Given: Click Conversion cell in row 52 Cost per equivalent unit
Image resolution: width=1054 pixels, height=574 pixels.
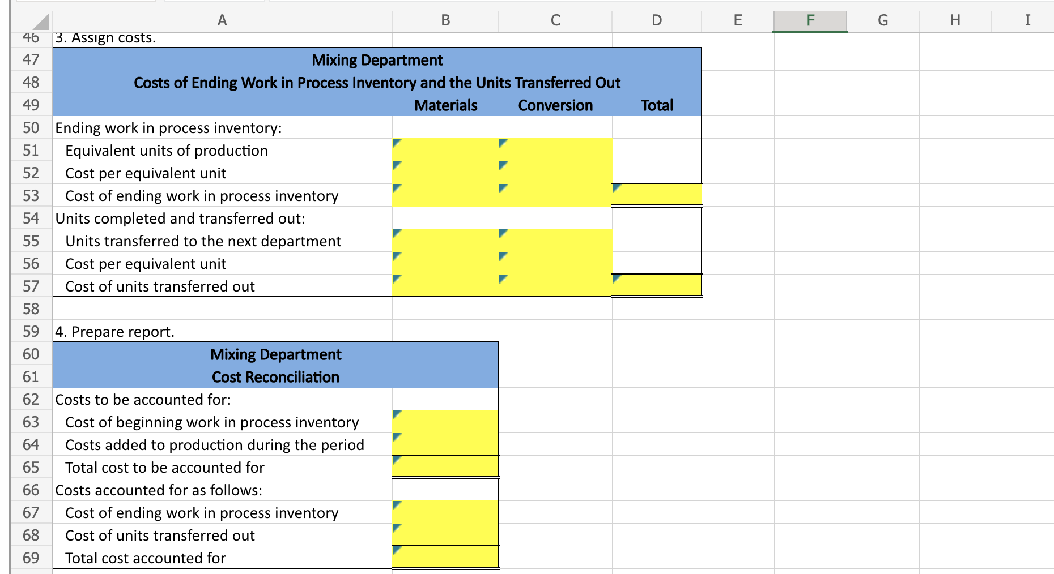Looking at the screenshot, I should 555,173.
